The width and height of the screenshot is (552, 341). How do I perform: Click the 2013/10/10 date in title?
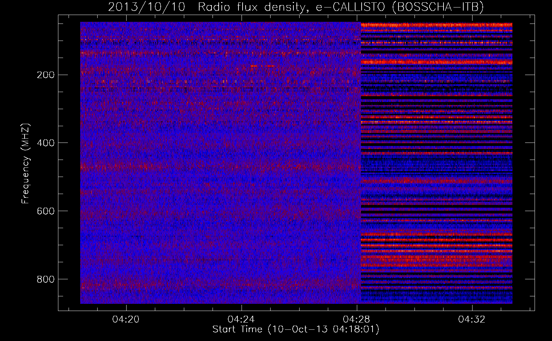tap(147, 7)
